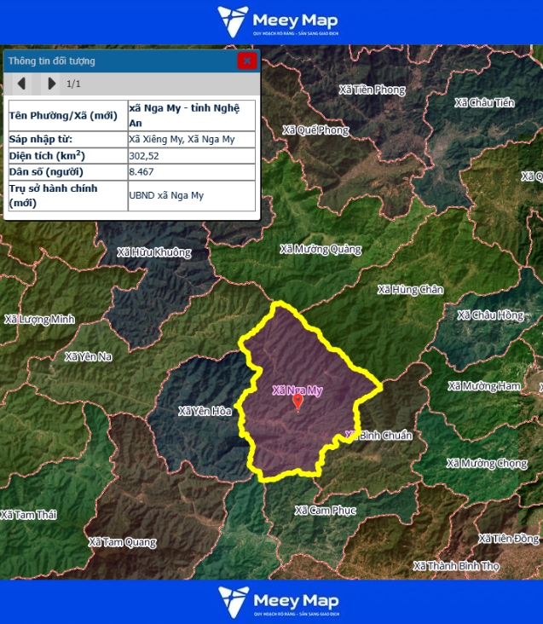Click the Thông tin đối tượng title bar
Viewport: 543px width, 624px height.
pos(119,61)
